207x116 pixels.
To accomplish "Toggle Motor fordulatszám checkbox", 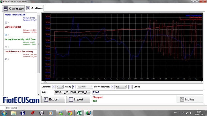I will click(x=6, y=22).
